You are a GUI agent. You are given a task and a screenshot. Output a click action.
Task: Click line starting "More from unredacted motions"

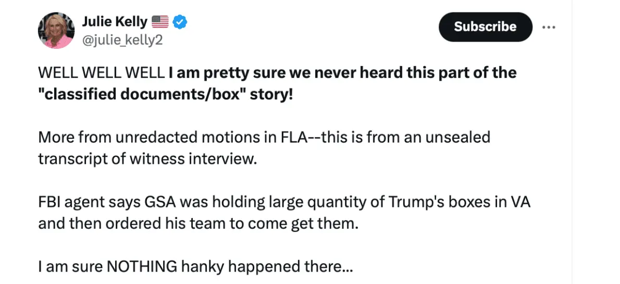tap(264, 138)
